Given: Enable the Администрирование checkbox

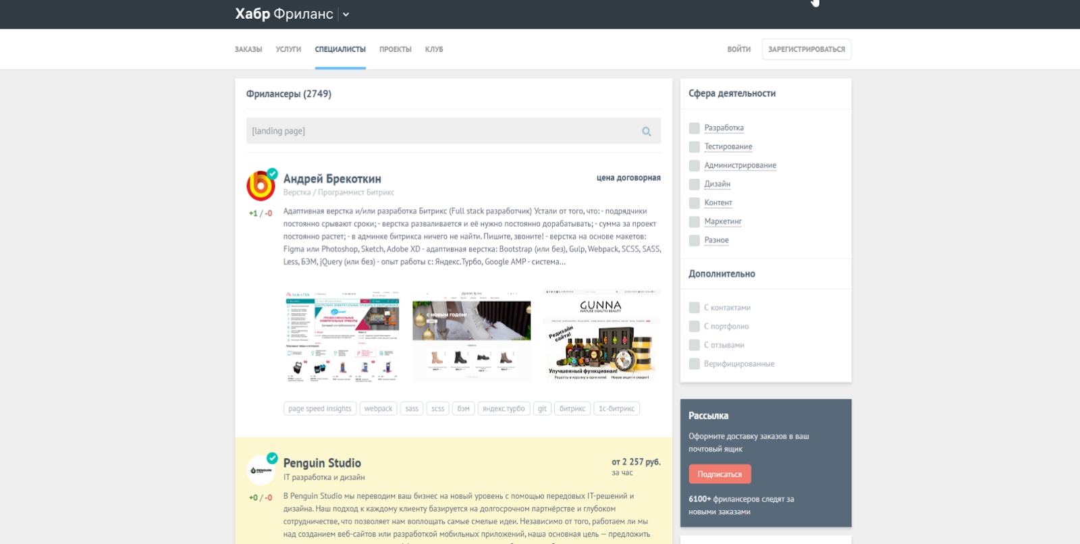Looking at the screenshot, I should point(694,165).
